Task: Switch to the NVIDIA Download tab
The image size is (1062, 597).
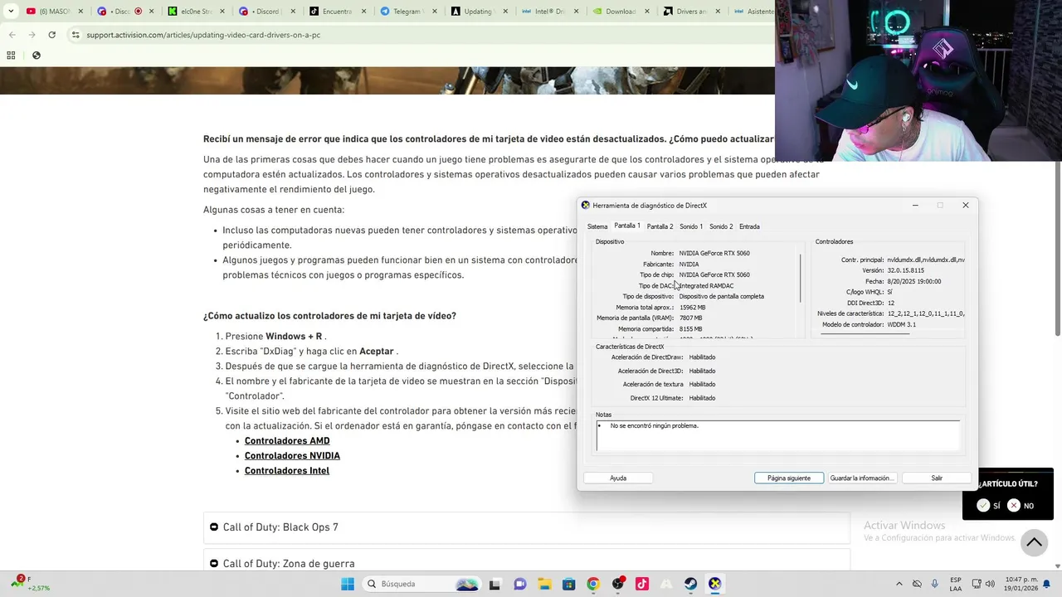Action: point(619,12)
